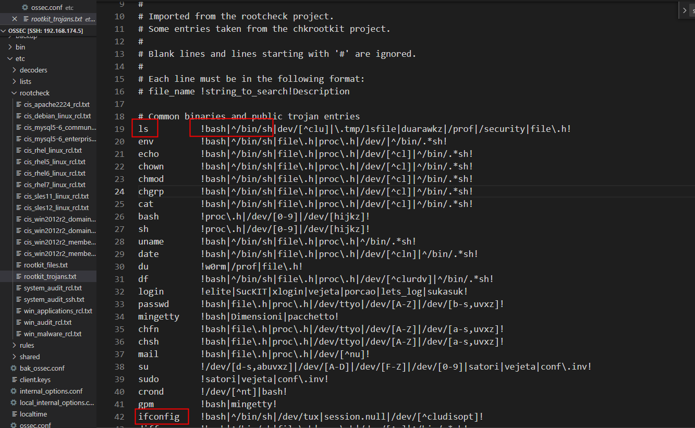695x428 pixels.
Task: Open cis_rhel5_linux_rcl.txt
Action: click(55, 162)
